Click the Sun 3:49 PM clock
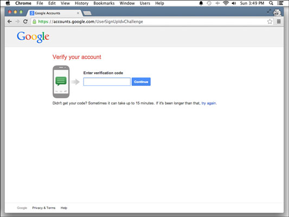The image size is (289, 217). pos(252,3)
